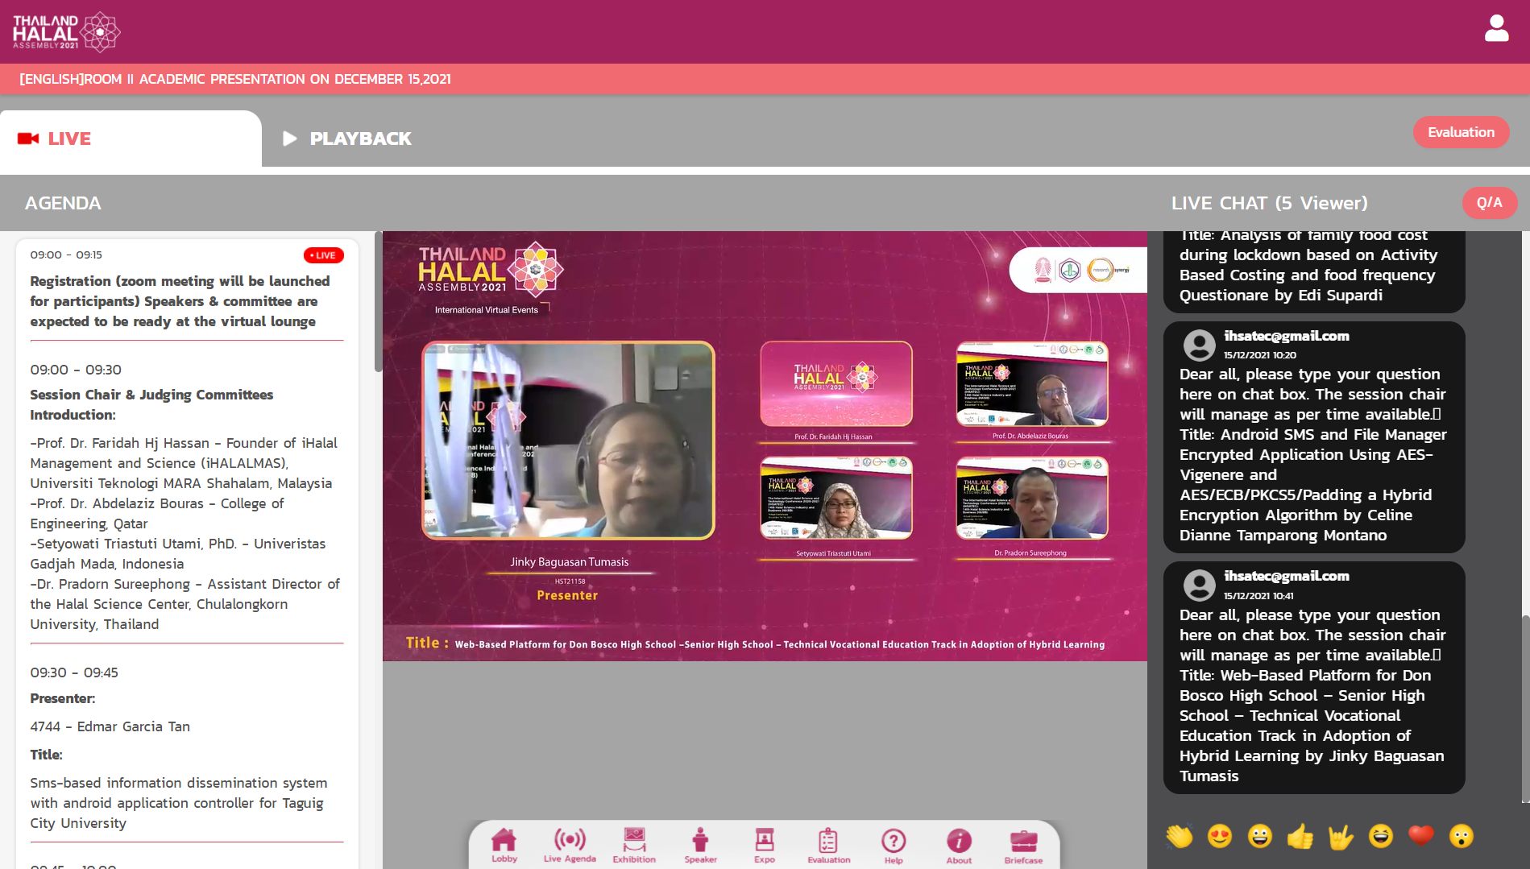The height and width of the screenshot is (869, 1530).
Task: Select the 09:00 - 09:15 agenda time
Action: [66, 254]
